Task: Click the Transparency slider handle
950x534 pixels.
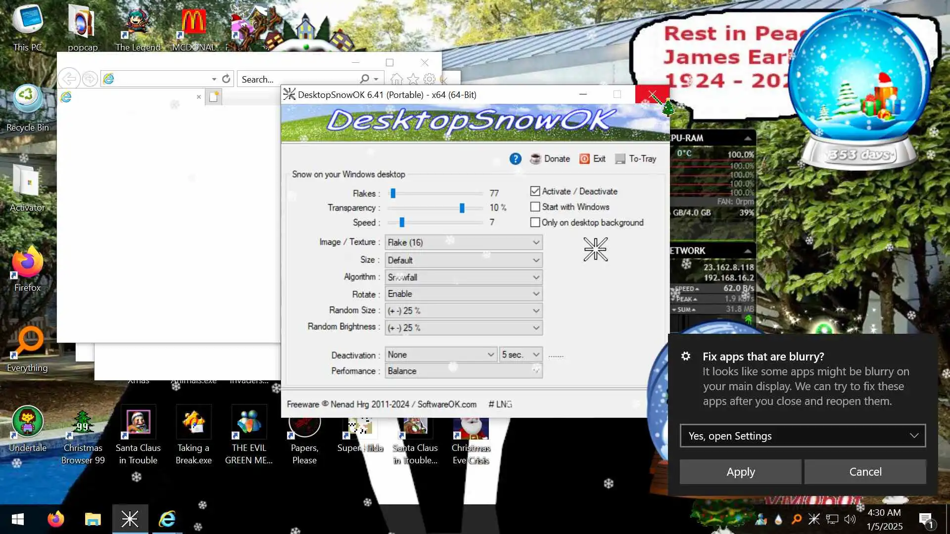Action: tap(462, 208)
